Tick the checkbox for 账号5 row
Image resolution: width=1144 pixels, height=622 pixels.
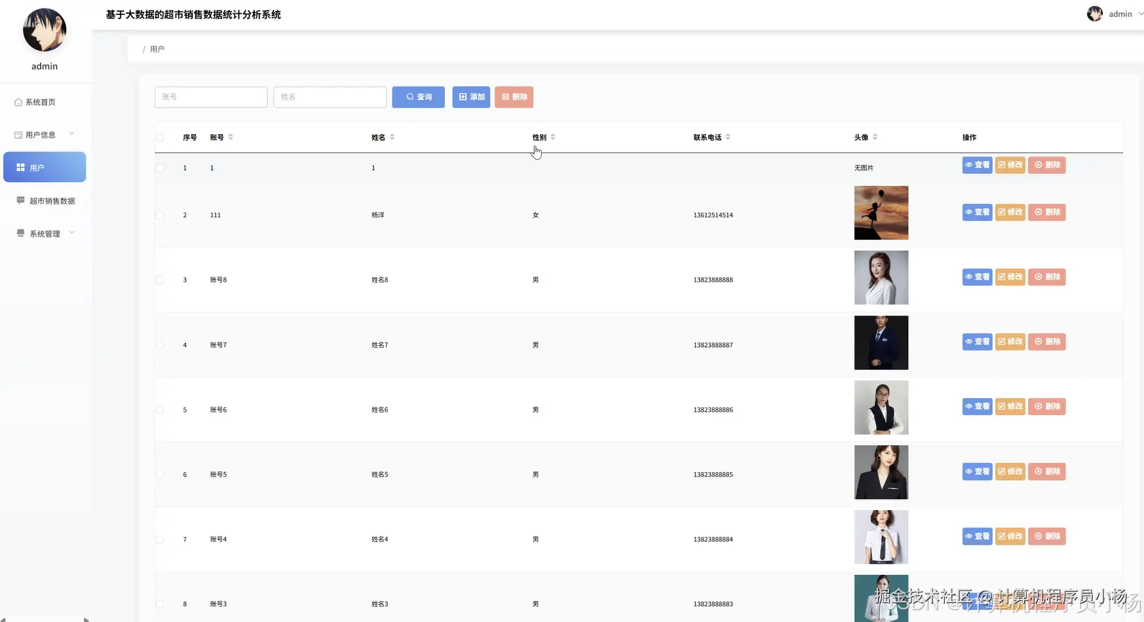click(x=160, y=475)
